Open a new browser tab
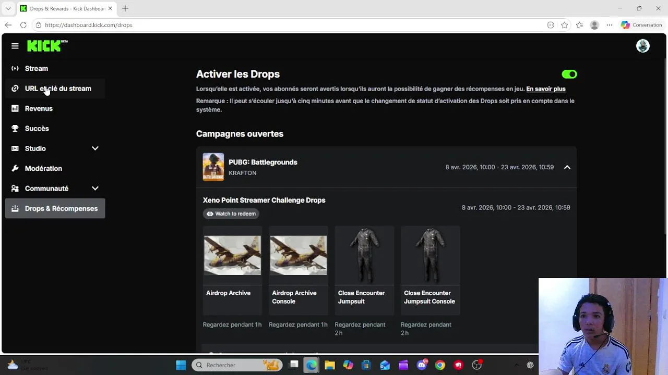 pos(125,8)
